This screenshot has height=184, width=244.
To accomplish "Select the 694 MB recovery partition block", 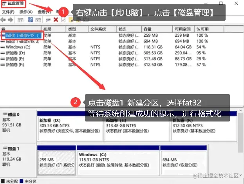I will click(183, 160).
